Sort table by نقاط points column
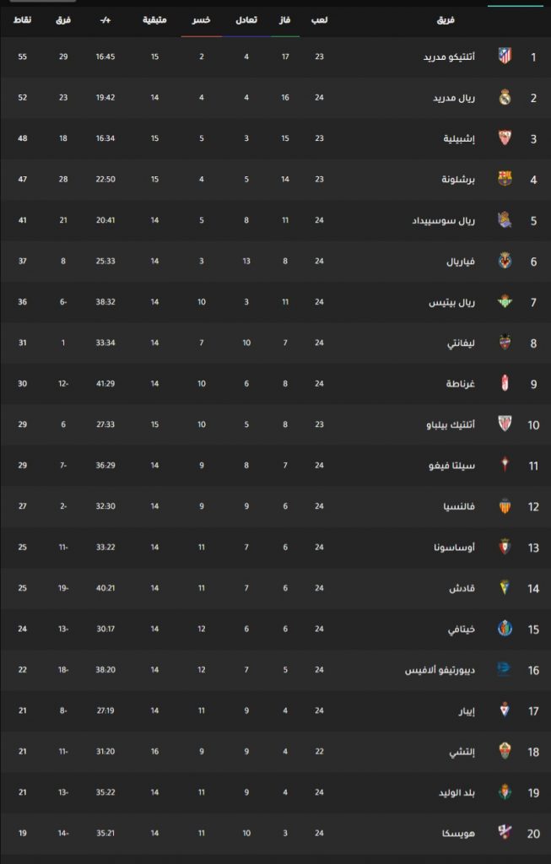 click(23, 20)
